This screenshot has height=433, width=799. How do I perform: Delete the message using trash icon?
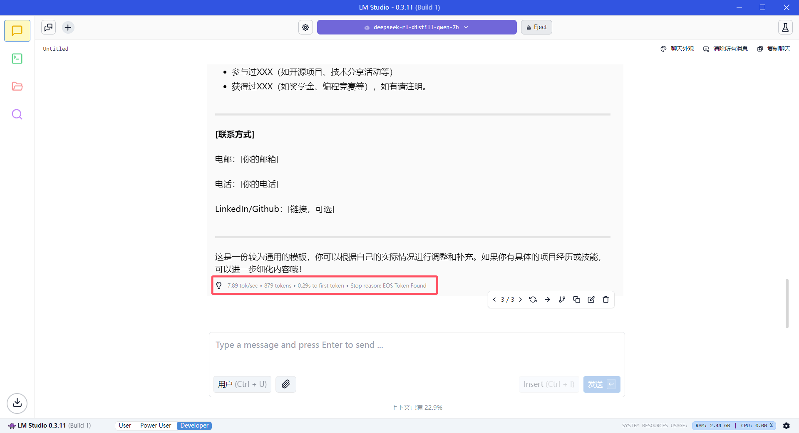tap(605, 300)
